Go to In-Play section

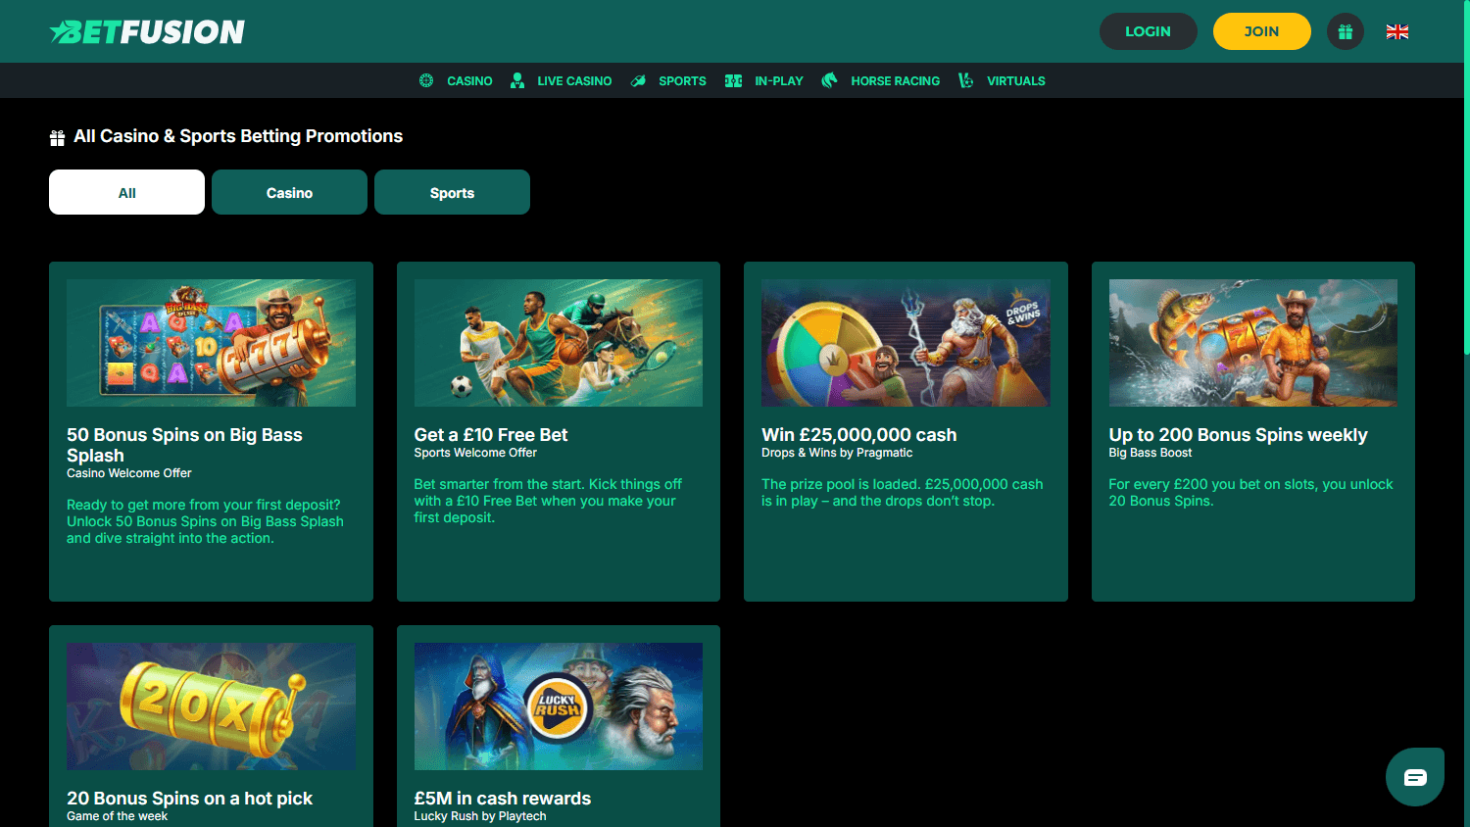[x=779, y=81]
